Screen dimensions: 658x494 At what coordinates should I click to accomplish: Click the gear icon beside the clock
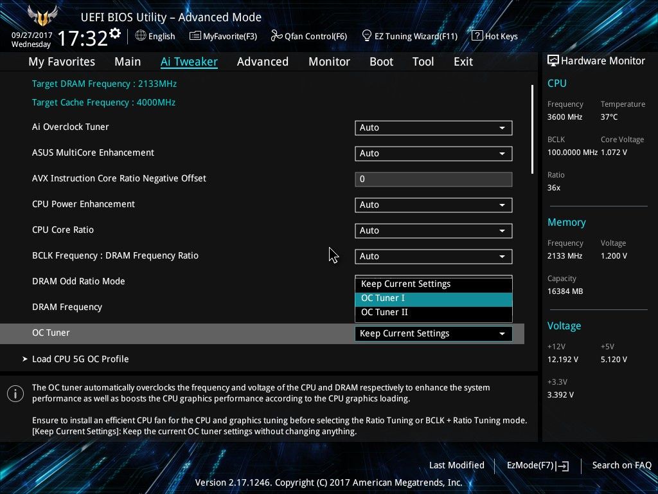[115, 33]
